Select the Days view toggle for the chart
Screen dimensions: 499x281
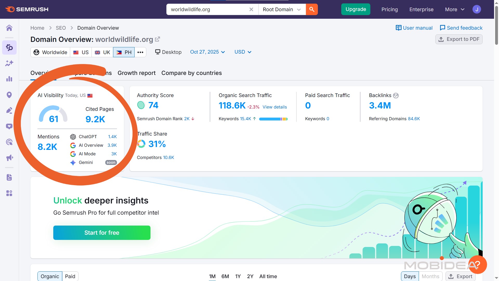click(410, 276)
